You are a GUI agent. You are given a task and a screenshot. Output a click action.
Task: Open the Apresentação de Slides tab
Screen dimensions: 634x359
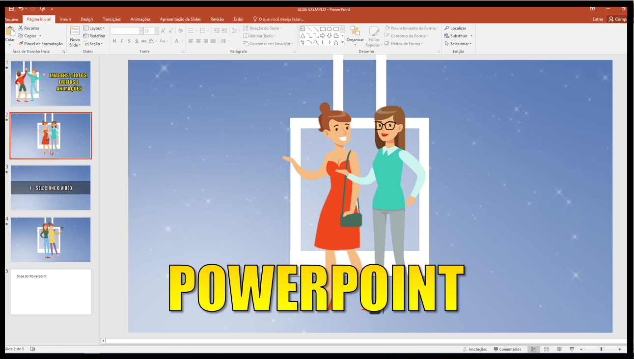pos(180,19)
